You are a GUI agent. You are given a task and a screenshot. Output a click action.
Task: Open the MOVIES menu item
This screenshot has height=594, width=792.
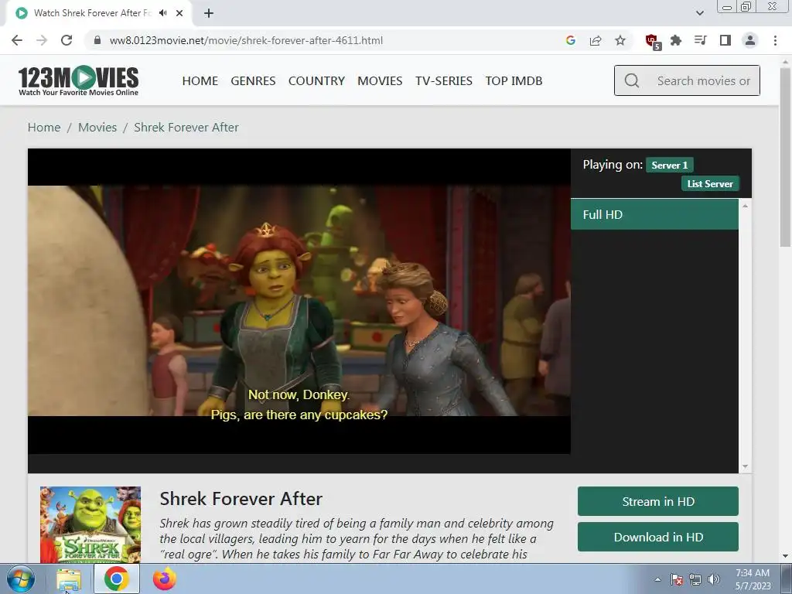pos(380,80)
